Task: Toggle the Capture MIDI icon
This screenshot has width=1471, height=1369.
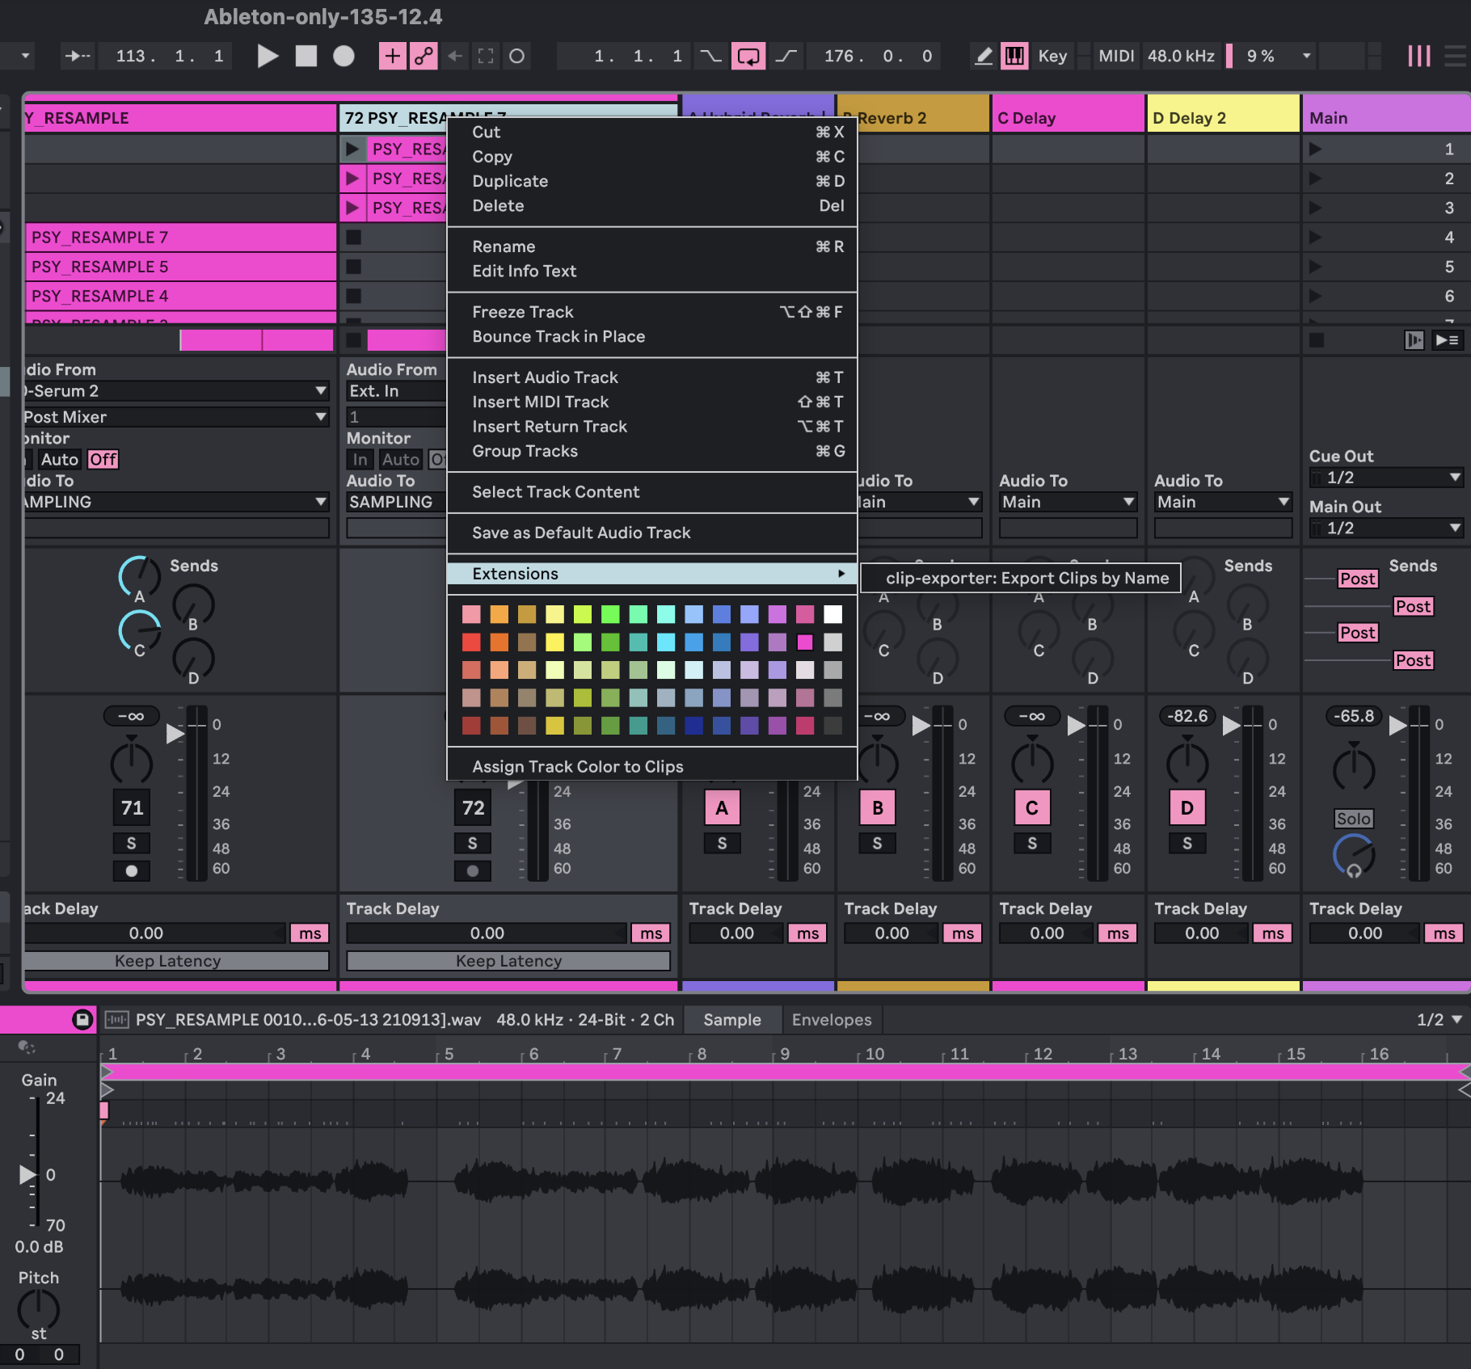Action: pos(486,56)
